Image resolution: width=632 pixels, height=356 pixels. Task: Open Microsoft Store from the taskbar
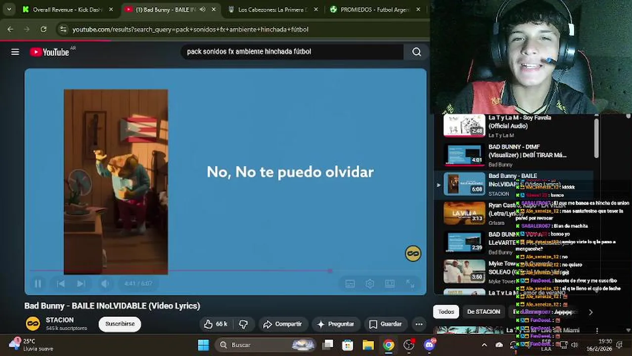click(348, 345)
